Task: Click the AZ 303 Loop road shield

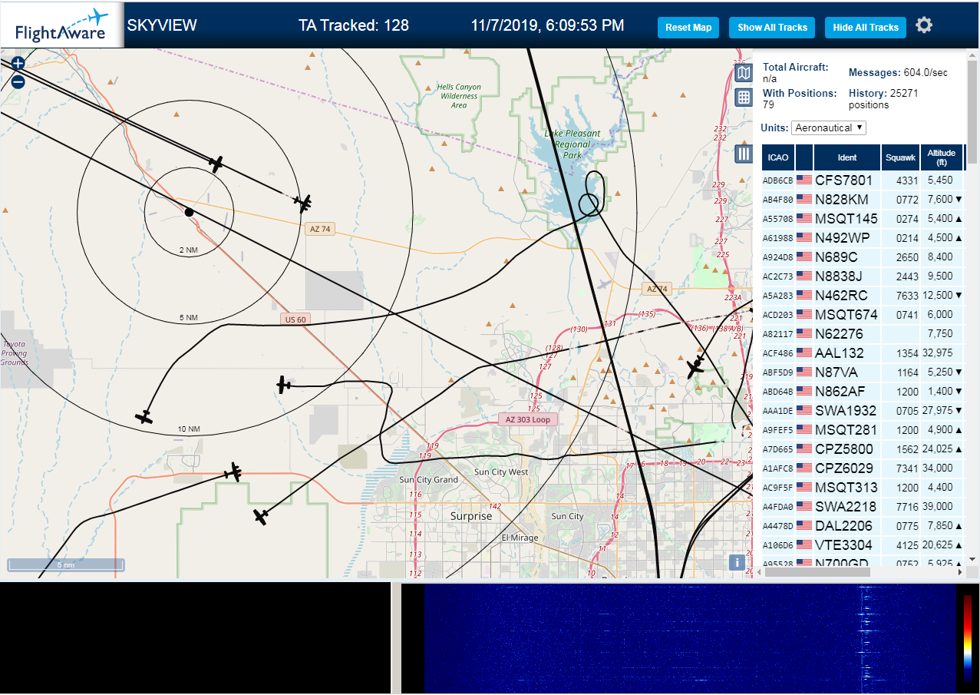Action: tap(528, 419)
